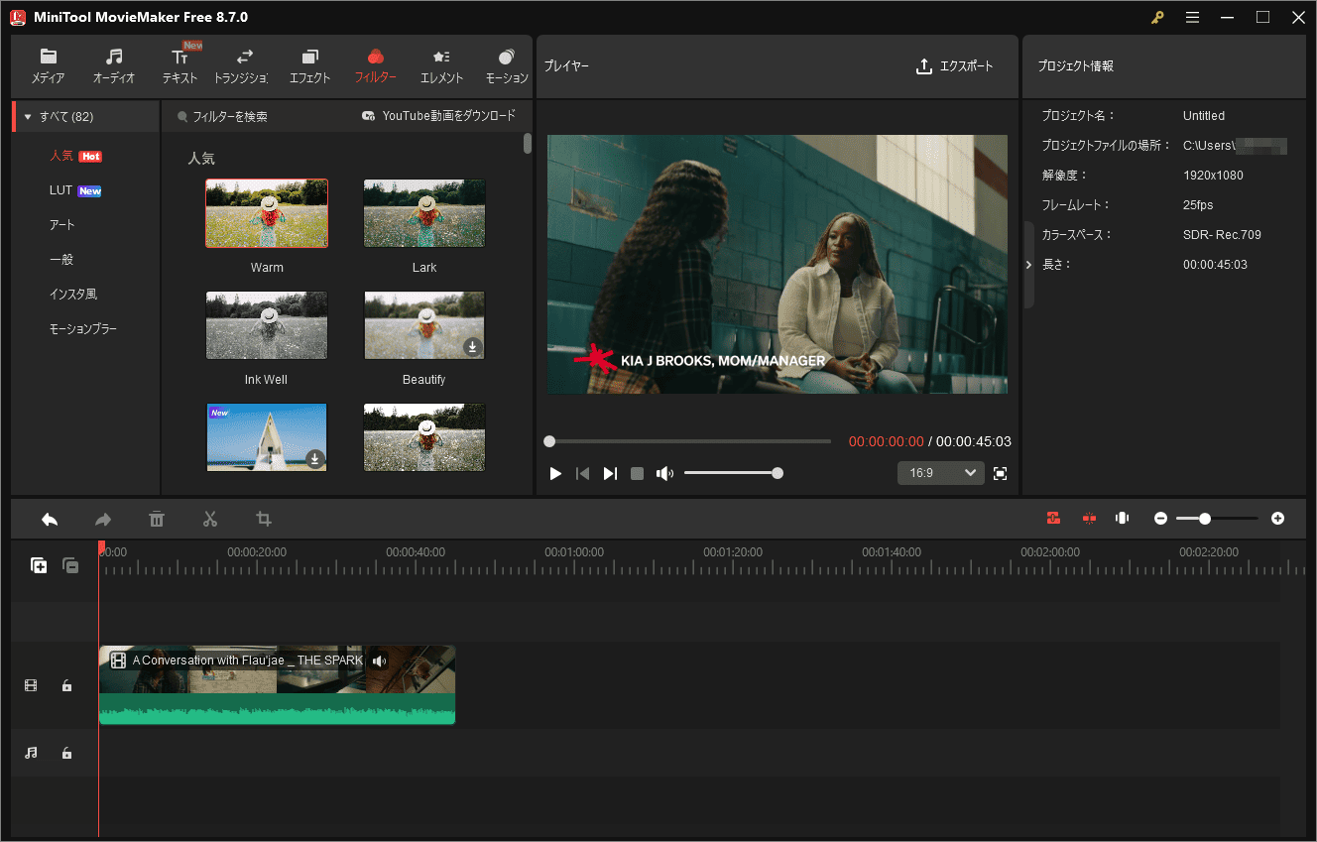Open the メディア tab
The image size is (1317, 842).
(x=48, y=66)
